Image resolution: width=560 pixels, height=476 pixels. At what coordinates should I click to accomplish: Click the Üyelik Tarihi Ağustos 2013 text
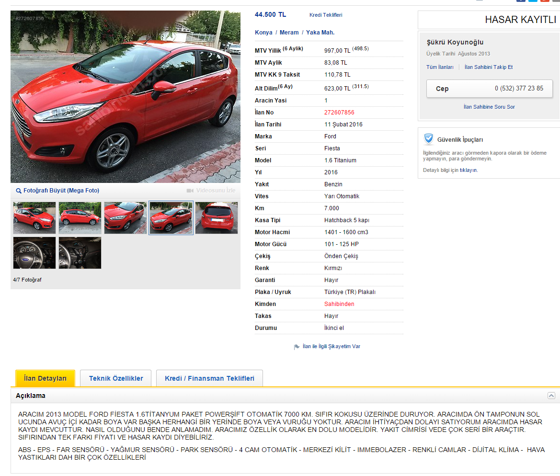tap(458, 54)
